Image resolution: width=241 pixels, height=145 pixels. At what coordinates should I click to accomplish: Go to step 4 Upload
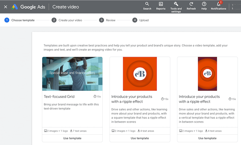point(141,20)
